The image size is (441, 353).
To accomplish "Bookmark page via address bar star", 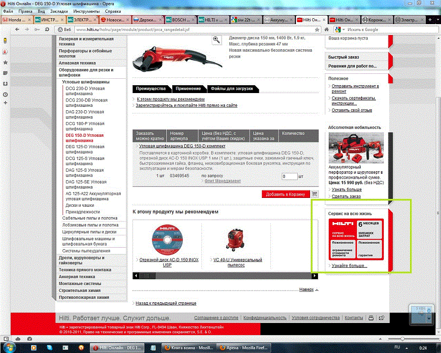I will point(317,30).
